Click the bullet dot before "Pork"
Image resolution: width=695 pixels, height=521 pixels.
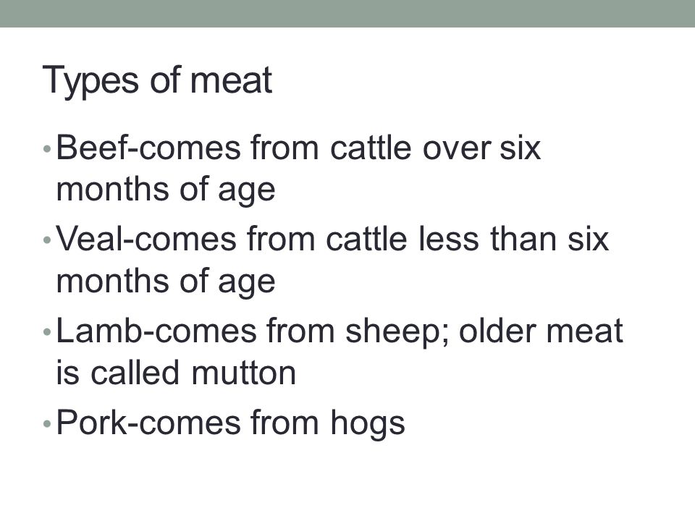[x=48, y=424]
